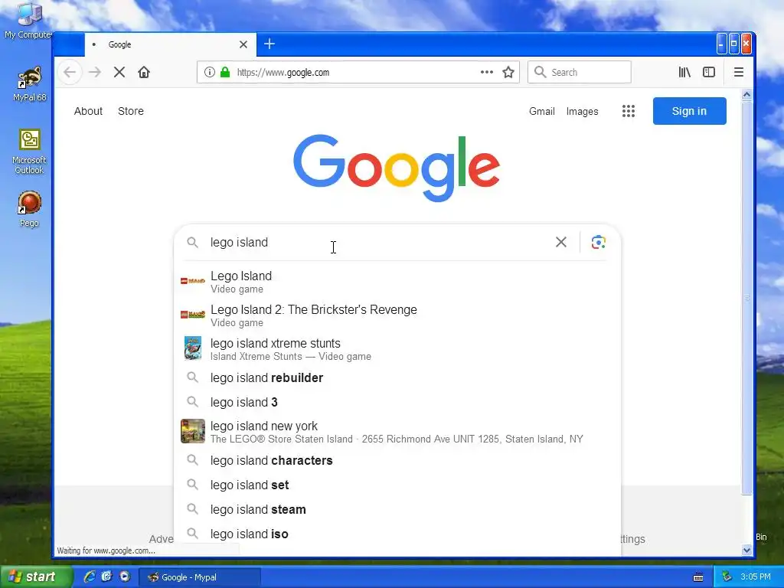Click the page scrollbar up arrow

pyautogui.click(x=747, y=94)
